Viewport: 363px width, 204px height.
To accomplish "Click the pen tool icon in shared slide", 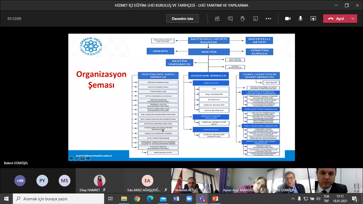I will tap(77, 158).
